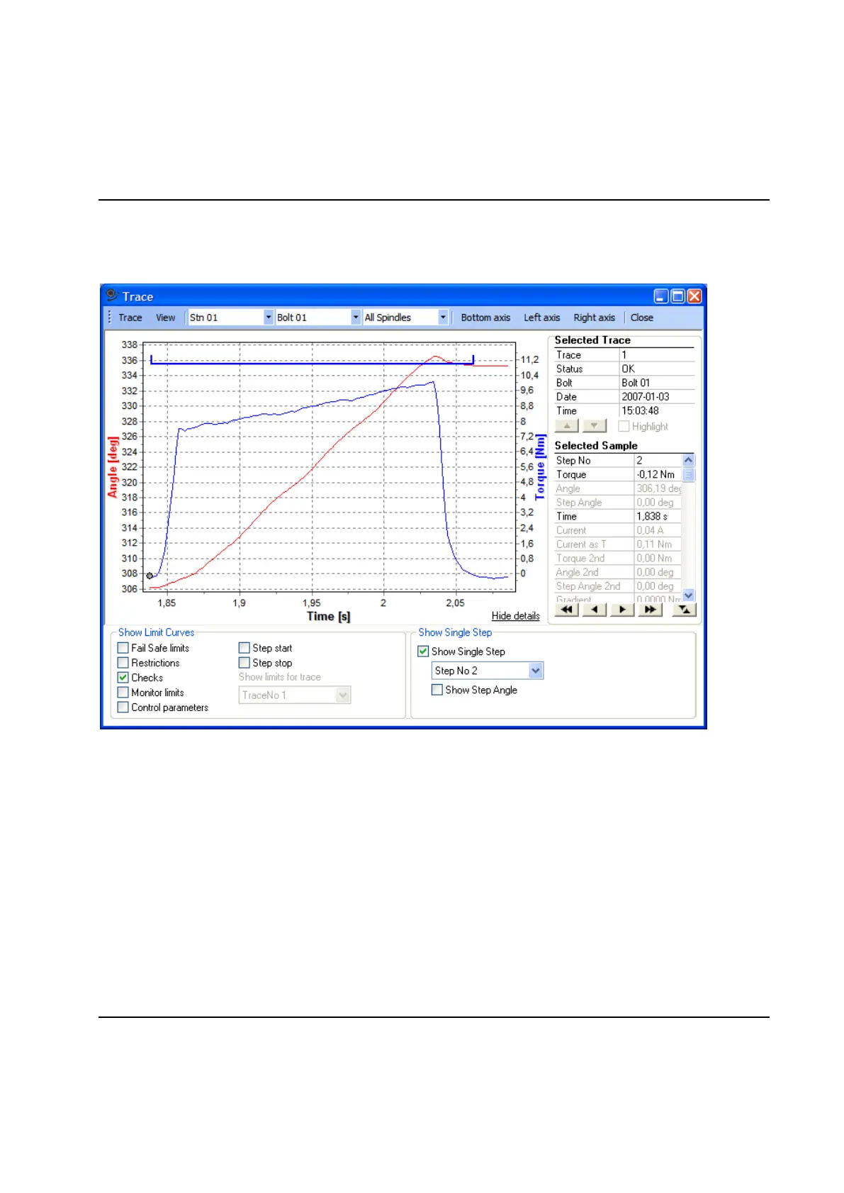Maximize the Trace window
Screen dimensions: 844x1193
coord(677,296)
